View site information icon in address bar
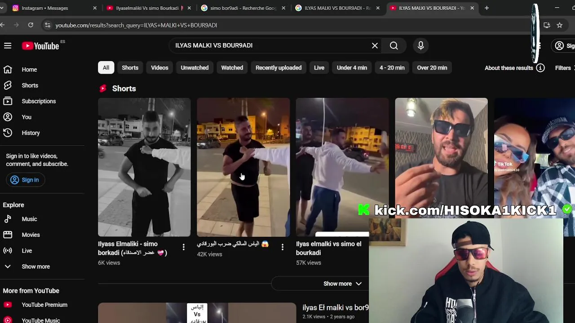This screenshot has height=323, width=575. click(x=47, y=25)
